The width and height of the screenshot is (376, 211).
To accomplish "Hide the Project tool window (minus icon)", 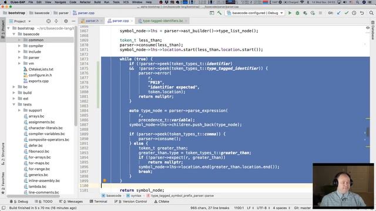I will click(x=73, y=21).
